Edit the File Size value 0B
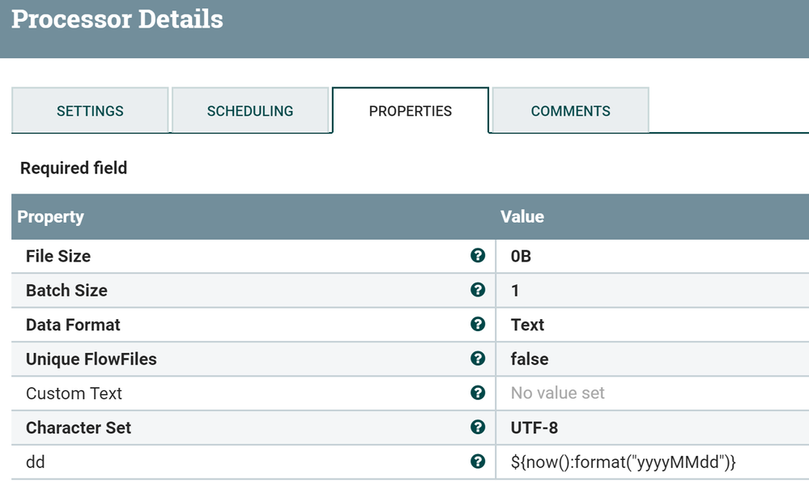Screen dimensions: 809x481 tap(522, 256)
